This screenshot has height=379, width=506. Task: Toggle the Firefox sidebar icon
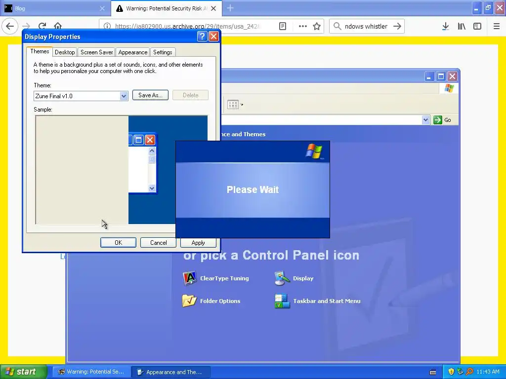pyautogui.click(x=477, y=26)
